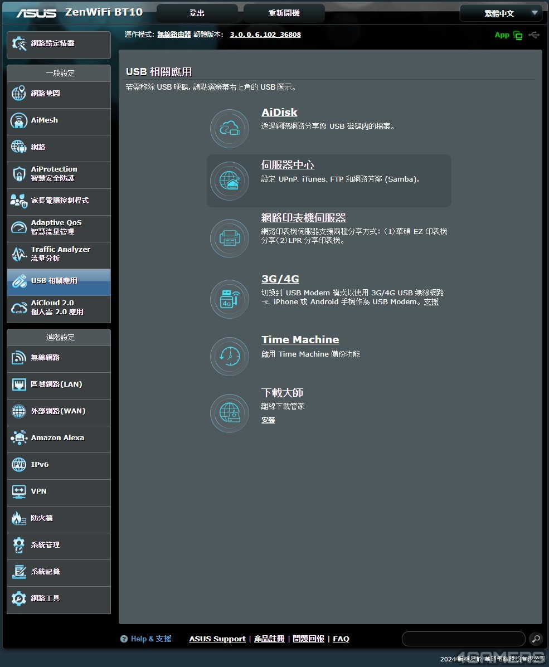Viewport: 549px width, 667px height.
Task: Click the Adaptive QoS gauge icon
Action: (x=19, y=227)
